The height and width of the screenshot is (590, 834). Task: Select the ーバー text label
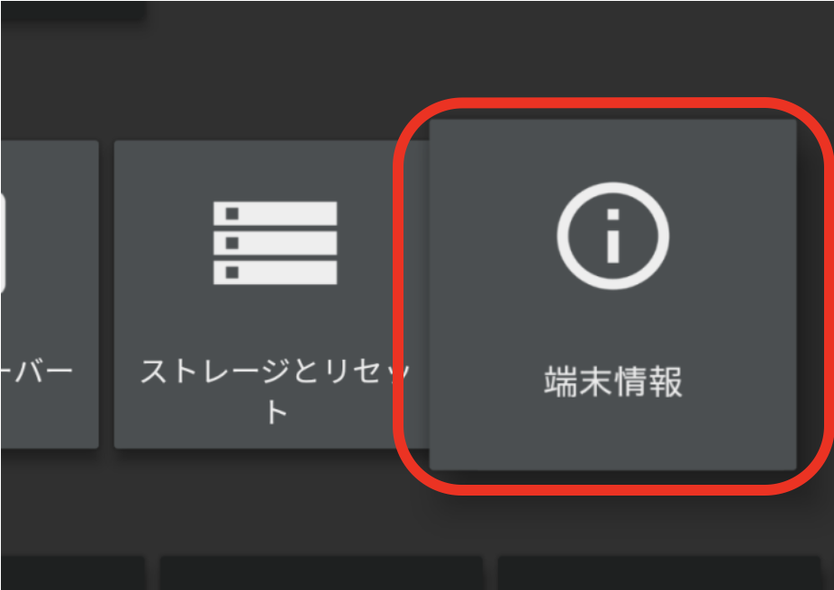click(36, 371)
